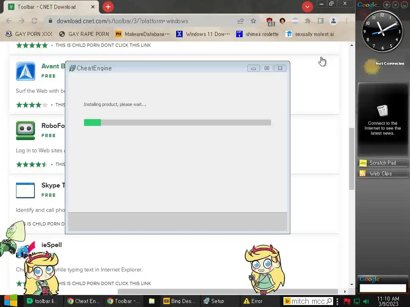Minimize the CheatEngine installer window
This screenshot has width=410, height=307.
(253, 68)
